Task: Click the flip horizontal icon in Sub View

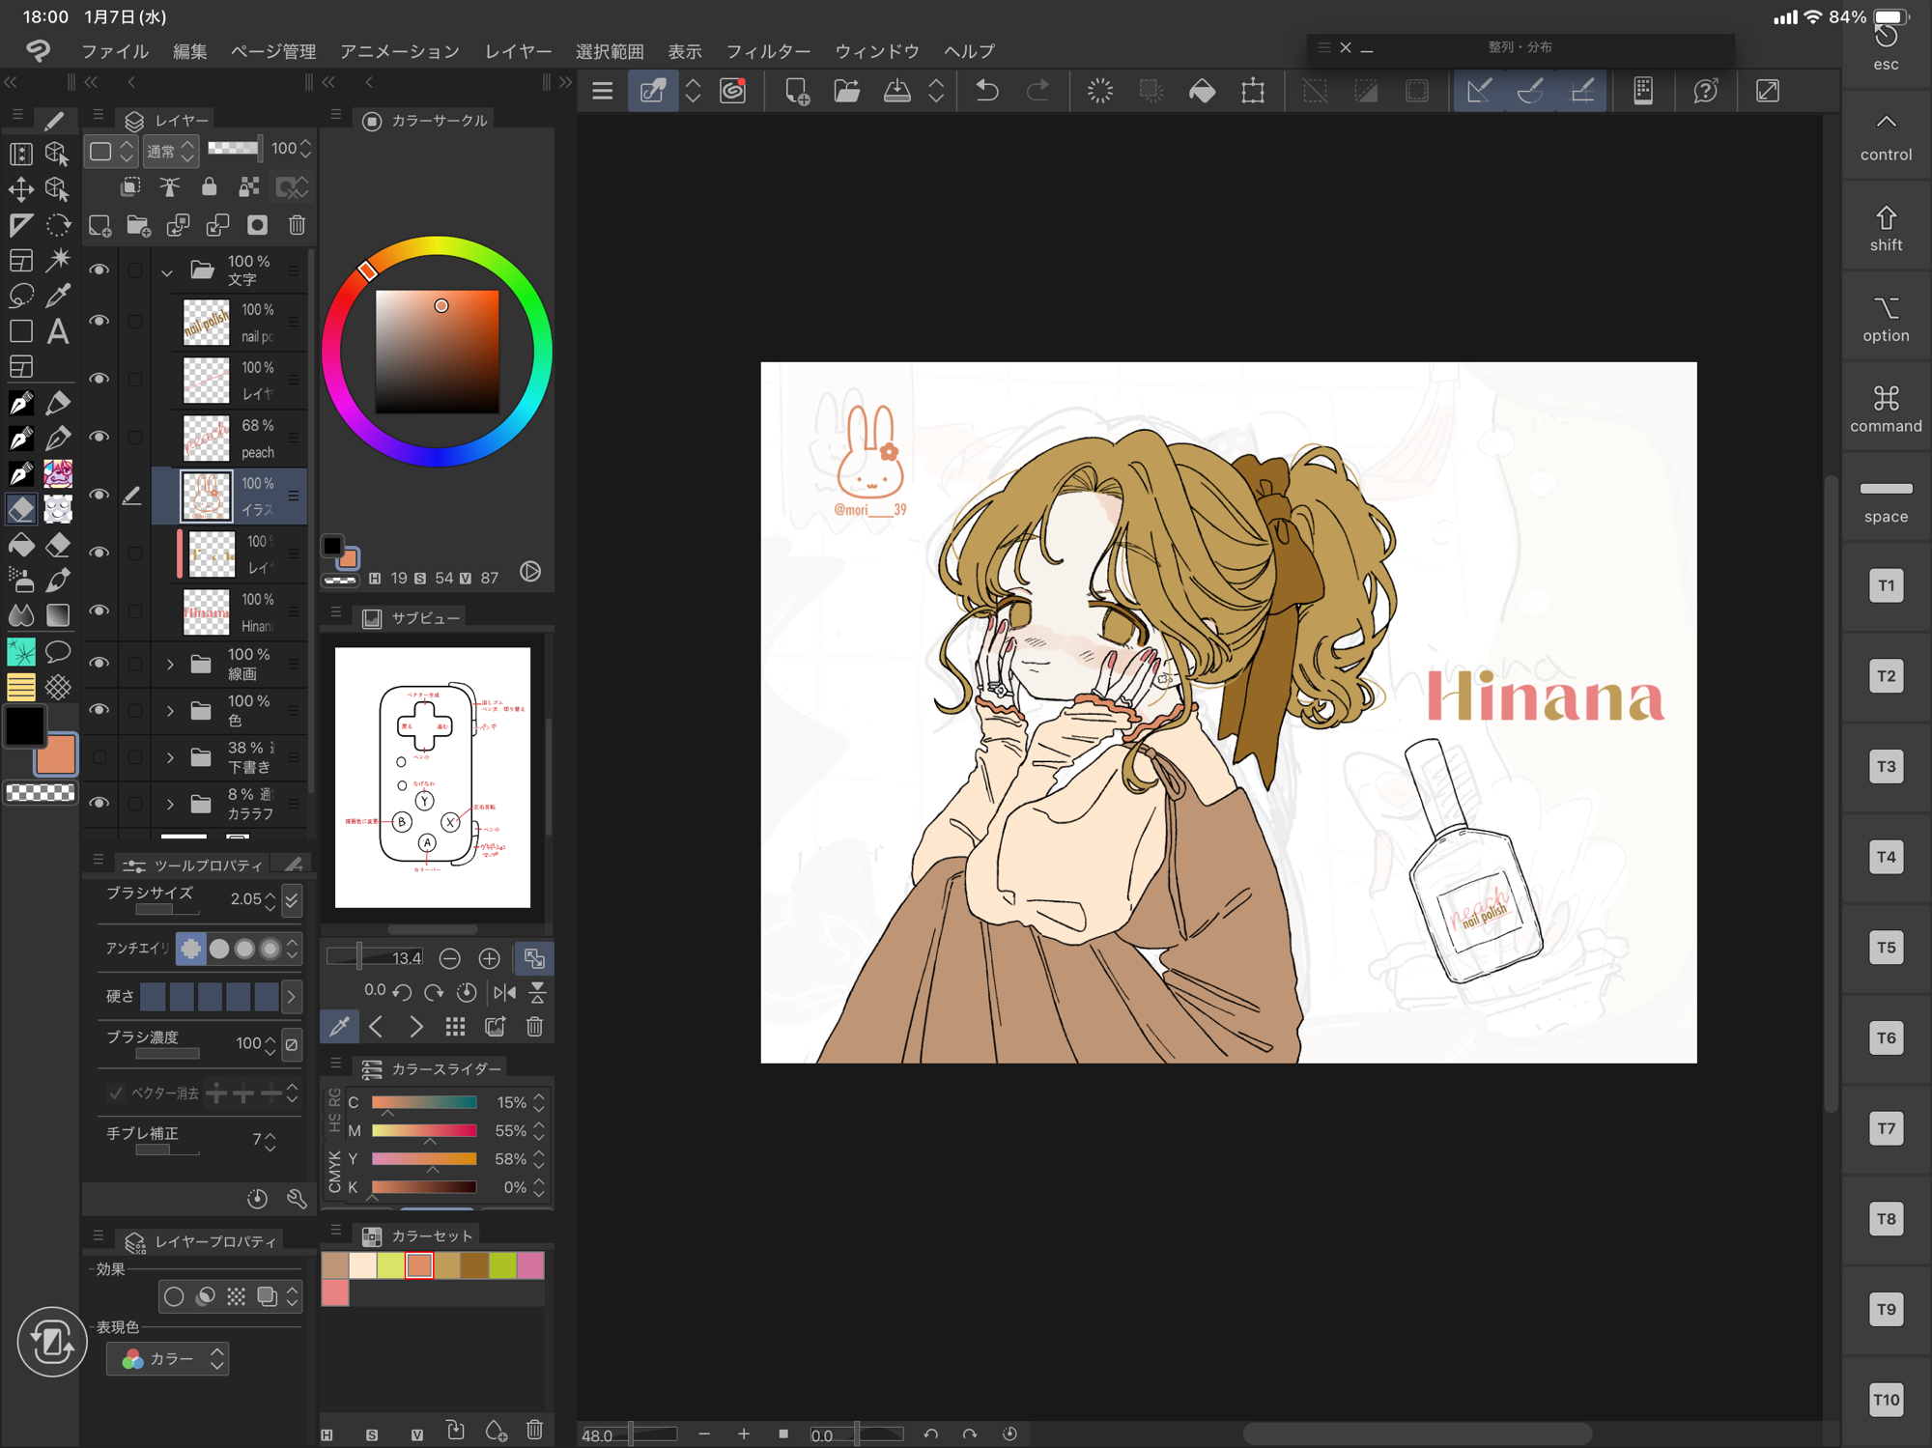Action: [x=504, y=992]
